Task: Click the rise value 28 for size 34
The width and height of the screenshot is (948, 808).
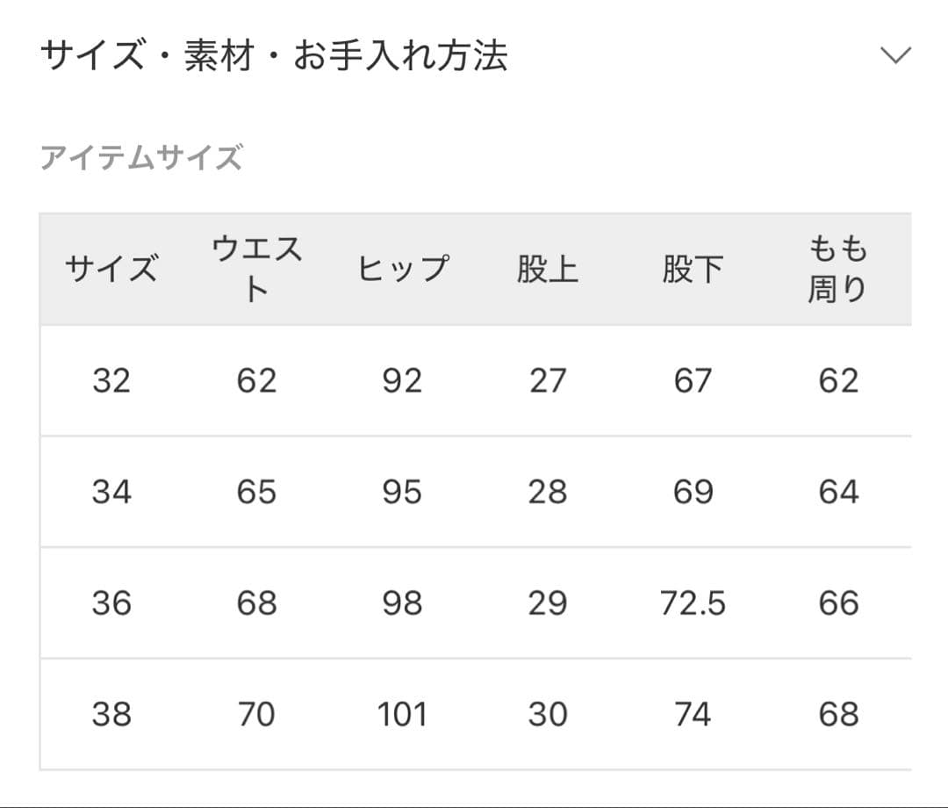Action: pos(548,492)
